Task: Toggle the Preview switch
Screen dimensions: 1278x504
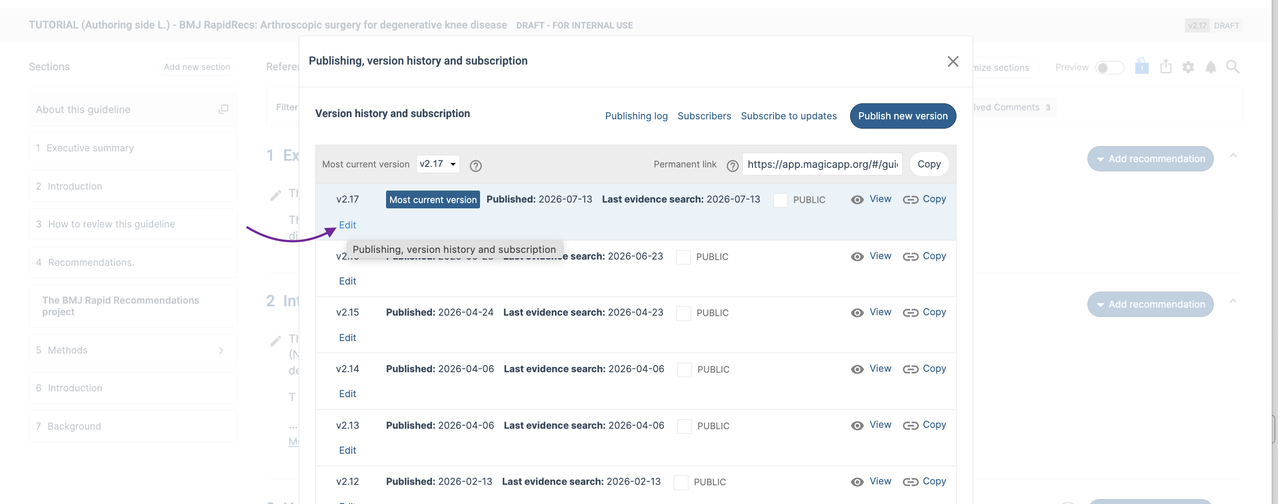Action: click(x=1109, y=68)
